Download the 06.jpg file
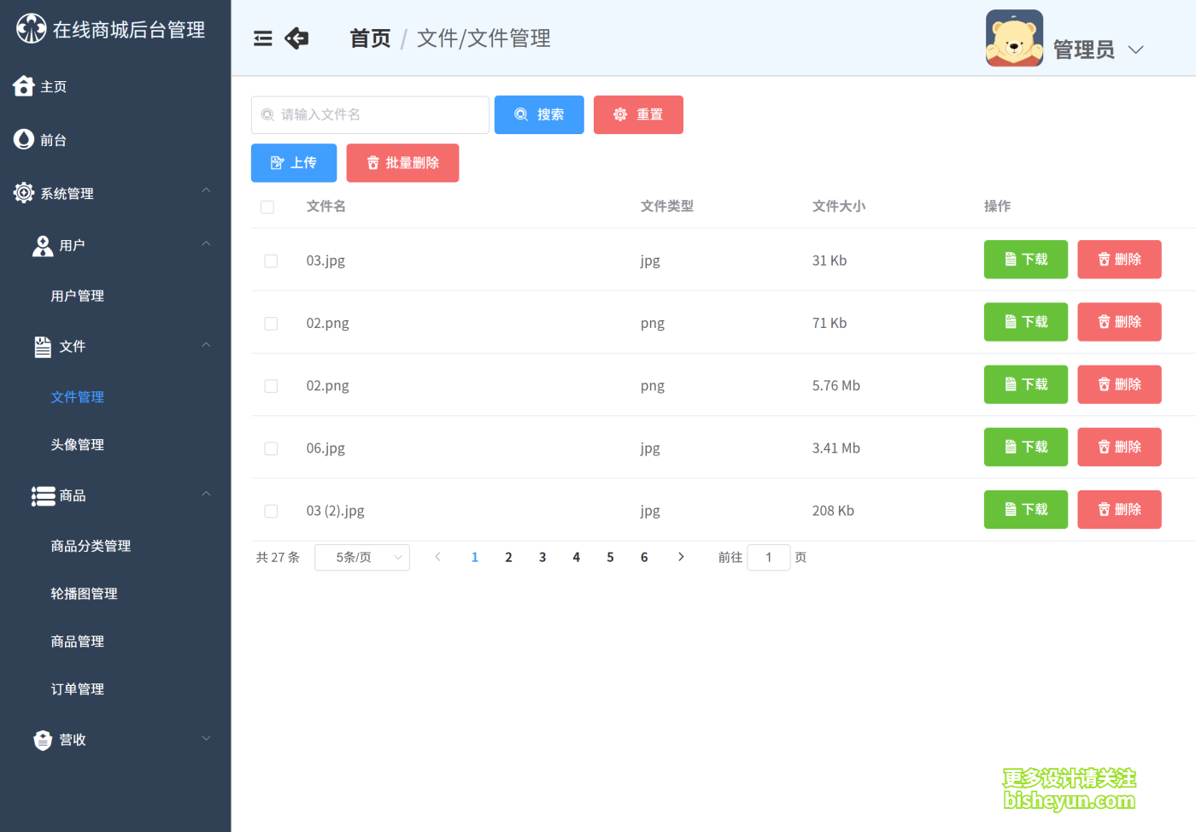1196x832 pixels. 1026,447
